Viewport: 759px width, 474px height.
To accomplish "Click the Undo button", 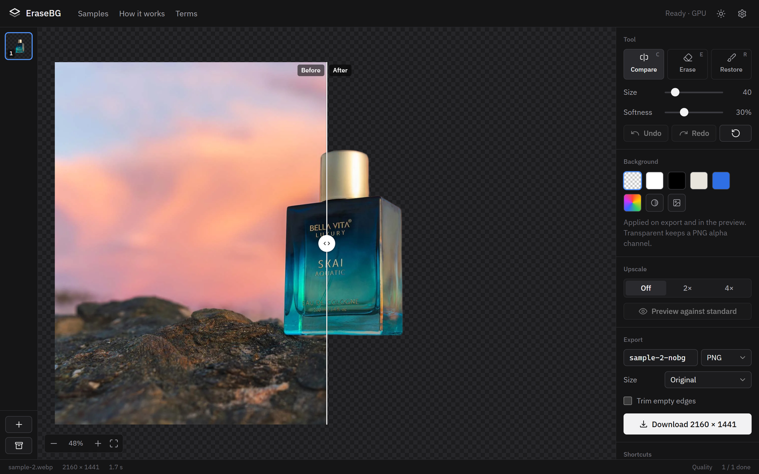I will (x=646, y=133).
